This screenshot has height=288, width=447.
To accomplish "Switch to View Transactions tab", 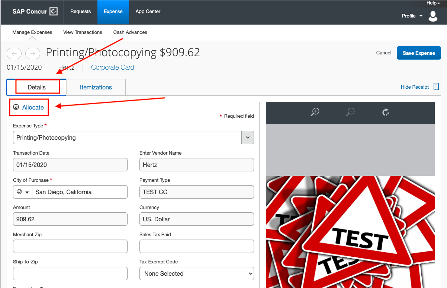I will [83, 32].
